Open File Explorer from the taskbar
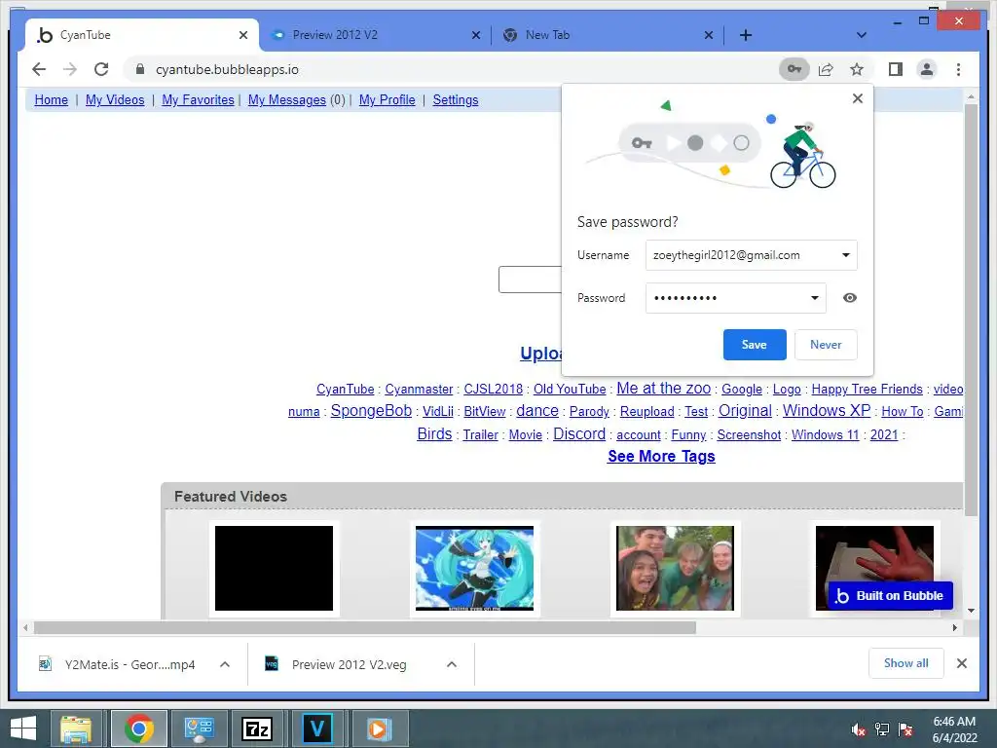 [x=76, y=729]
